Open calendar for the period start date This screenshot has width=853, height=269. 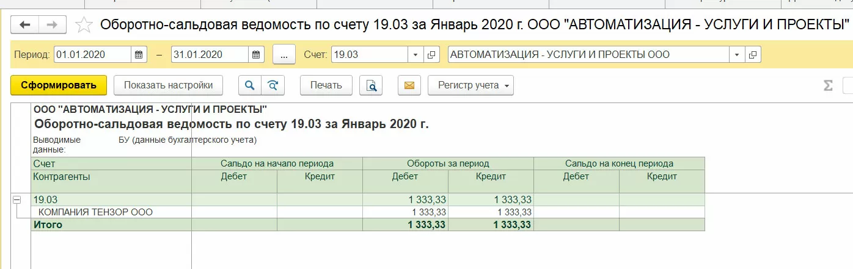click(139, 54)
